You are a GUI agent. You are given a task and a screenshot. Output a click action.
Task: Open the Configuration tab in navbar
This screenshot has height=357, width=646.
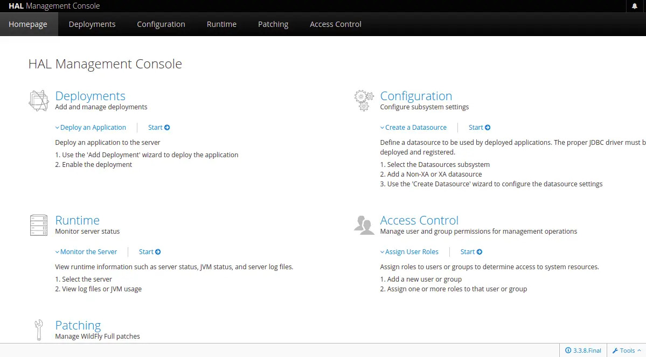click(x=161, y=24)
